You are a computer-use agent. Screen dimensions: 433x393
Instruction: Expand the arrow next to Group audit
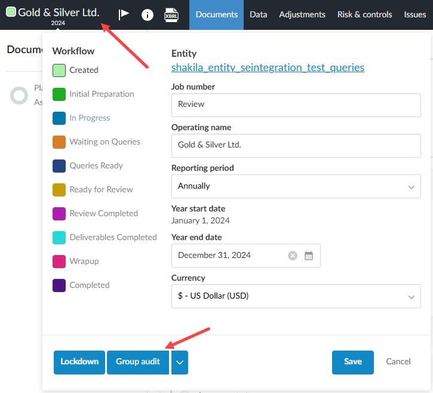180,362
